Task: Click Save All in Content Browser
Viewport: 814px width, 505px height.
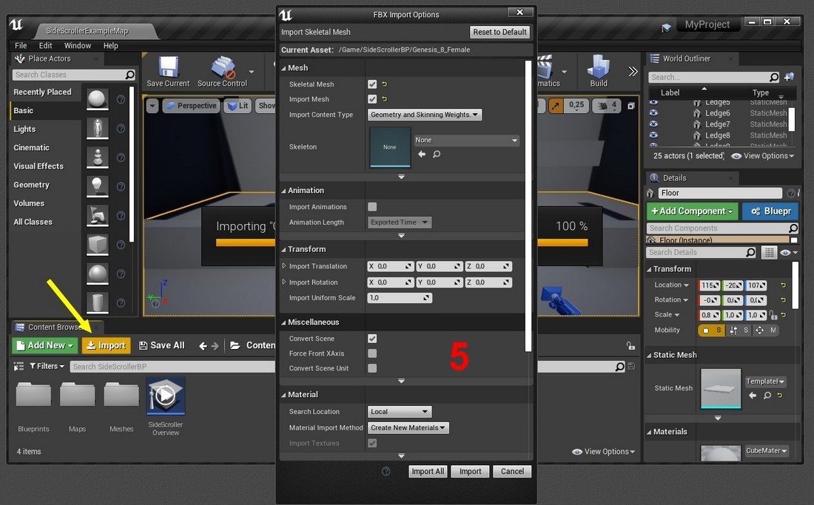Action: [x=162, y=345]
